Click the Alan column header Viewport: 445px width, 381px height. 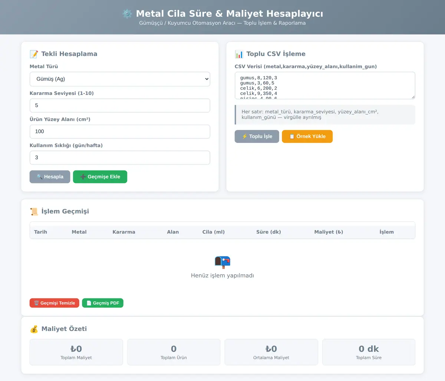click(173, 232)
